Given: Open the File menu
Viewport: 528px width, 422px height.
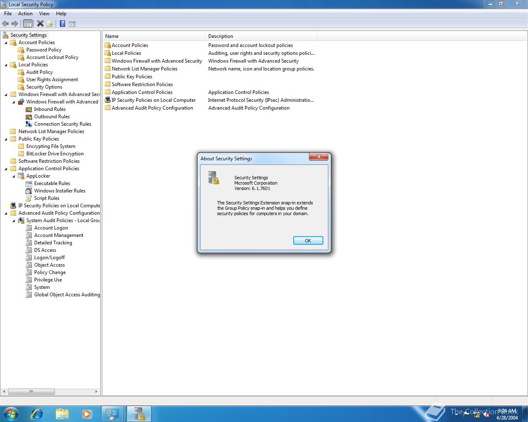Looking at the screenshot, I should pos(8,14).
